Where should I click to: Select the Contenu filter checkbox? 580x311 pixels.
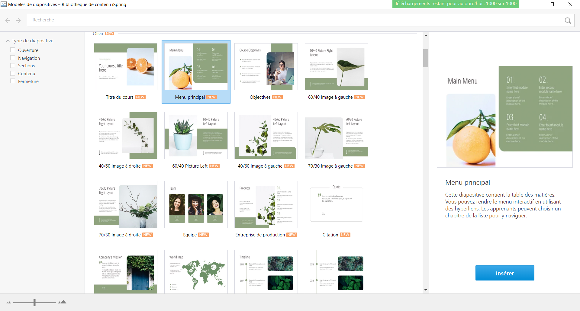tap(13, 73)
